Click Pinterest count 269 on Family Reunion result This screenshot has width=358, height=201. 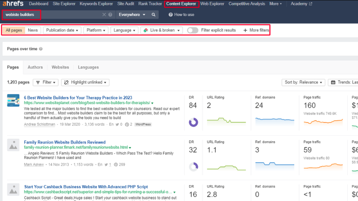tap(119, 164)
